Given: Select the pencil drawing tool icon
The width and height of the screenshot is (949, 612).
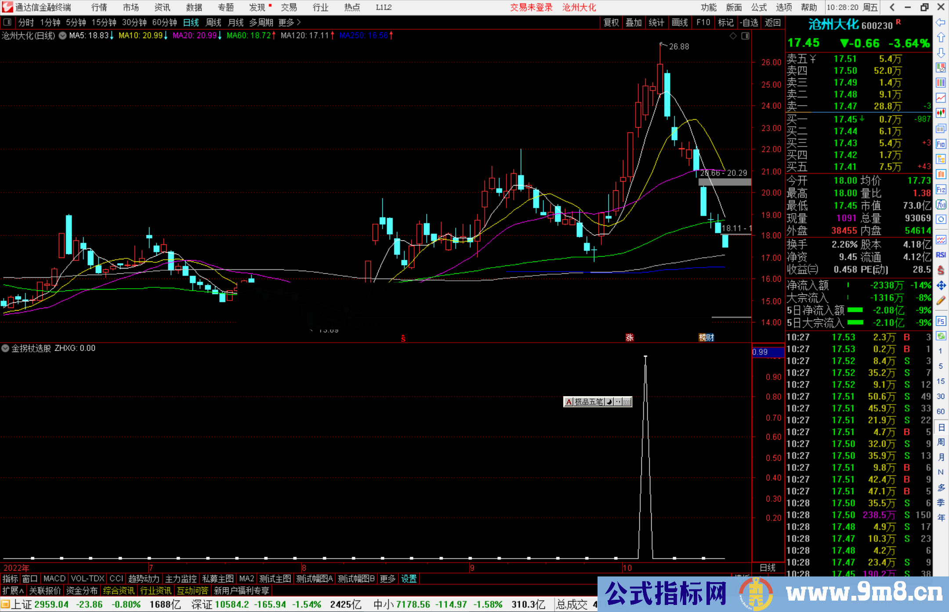Looking at the screenshot, I should click(x=941, y=301).
